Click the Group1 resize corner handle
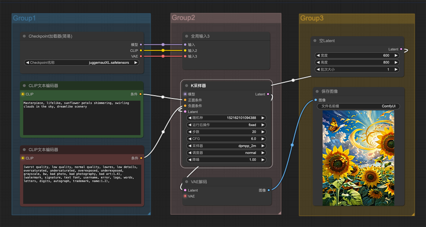The height and width of the screenshot is (227, 426). tap(149, 213)
